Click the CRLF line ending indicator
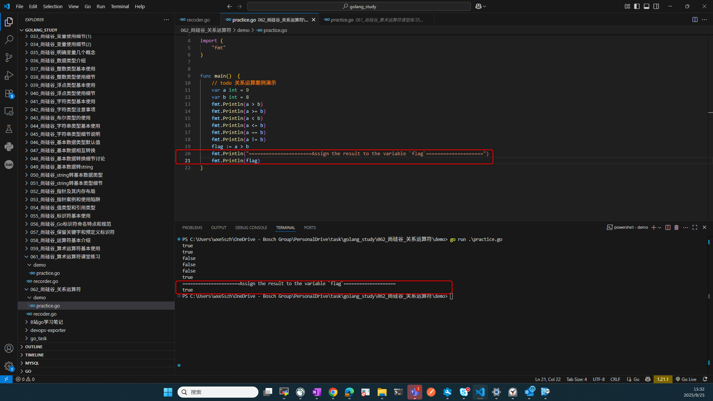Viewport: 713px width, 401px height. [x=615, y=379]
